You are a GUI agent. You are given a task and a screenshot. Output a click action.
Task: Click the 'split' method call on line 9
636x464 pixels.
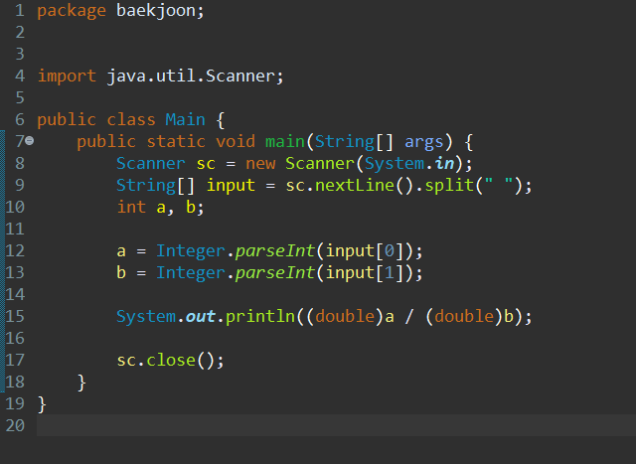[x=449, y=186]
